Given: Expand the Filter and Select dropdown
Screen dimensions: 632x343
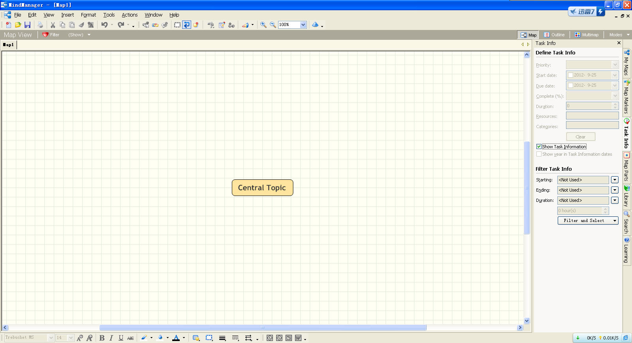Looking at the screenshot, I should 615,221.
